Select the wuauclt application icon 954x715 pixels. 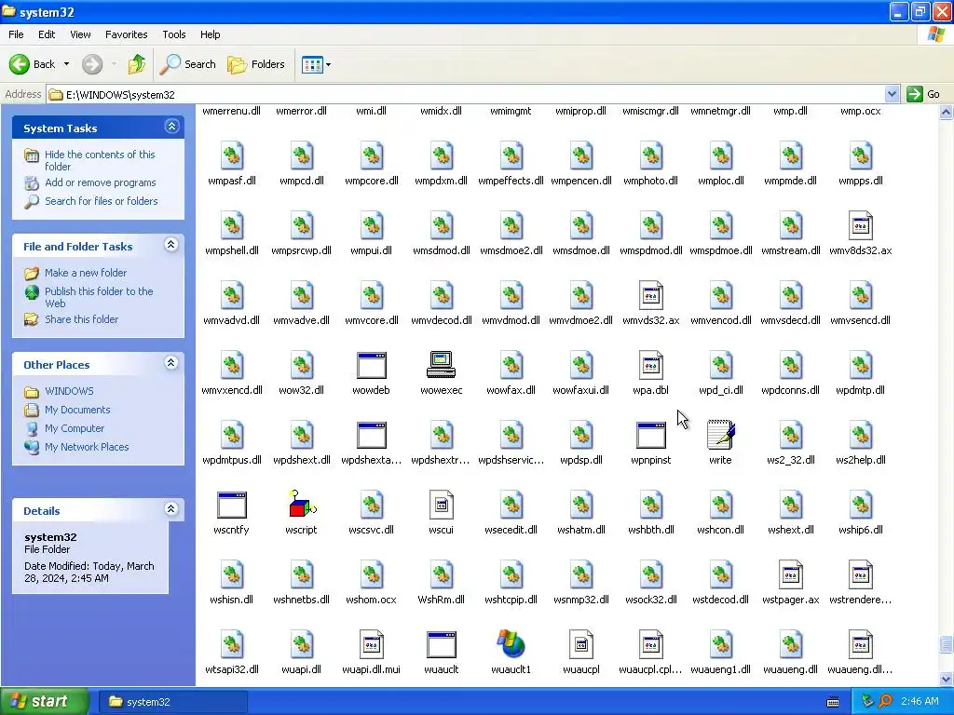tap(441, 644)
